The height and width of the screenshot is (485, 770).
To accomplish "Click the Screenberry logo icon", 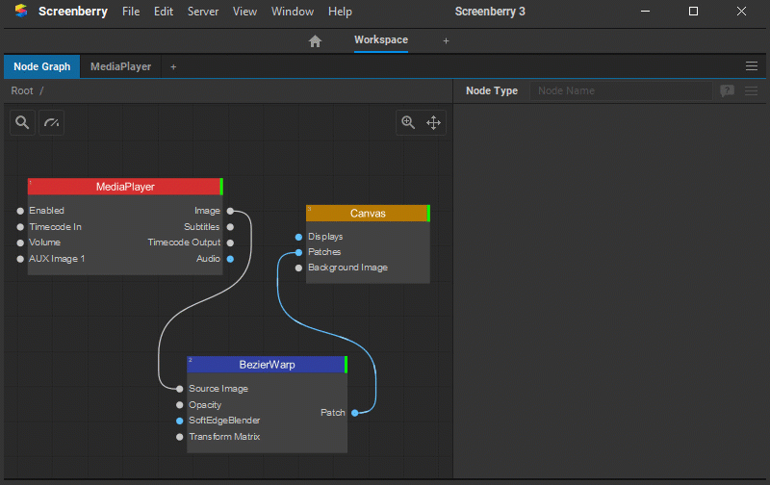I will tap(21, 11).
